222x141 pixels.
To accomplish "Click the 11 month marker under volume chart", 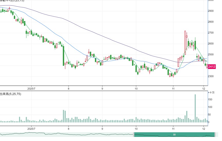I will pyautogui.click(x=173, y=129).
